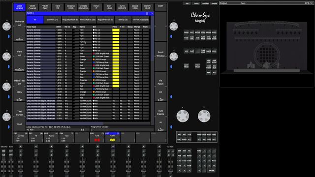
Task: Select playback PB1 Movies
Action: pos(21,138)
